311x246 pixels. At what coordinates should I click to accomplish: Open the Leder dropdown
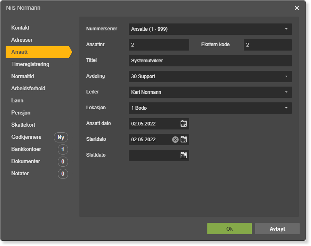(x=210, y=92)
